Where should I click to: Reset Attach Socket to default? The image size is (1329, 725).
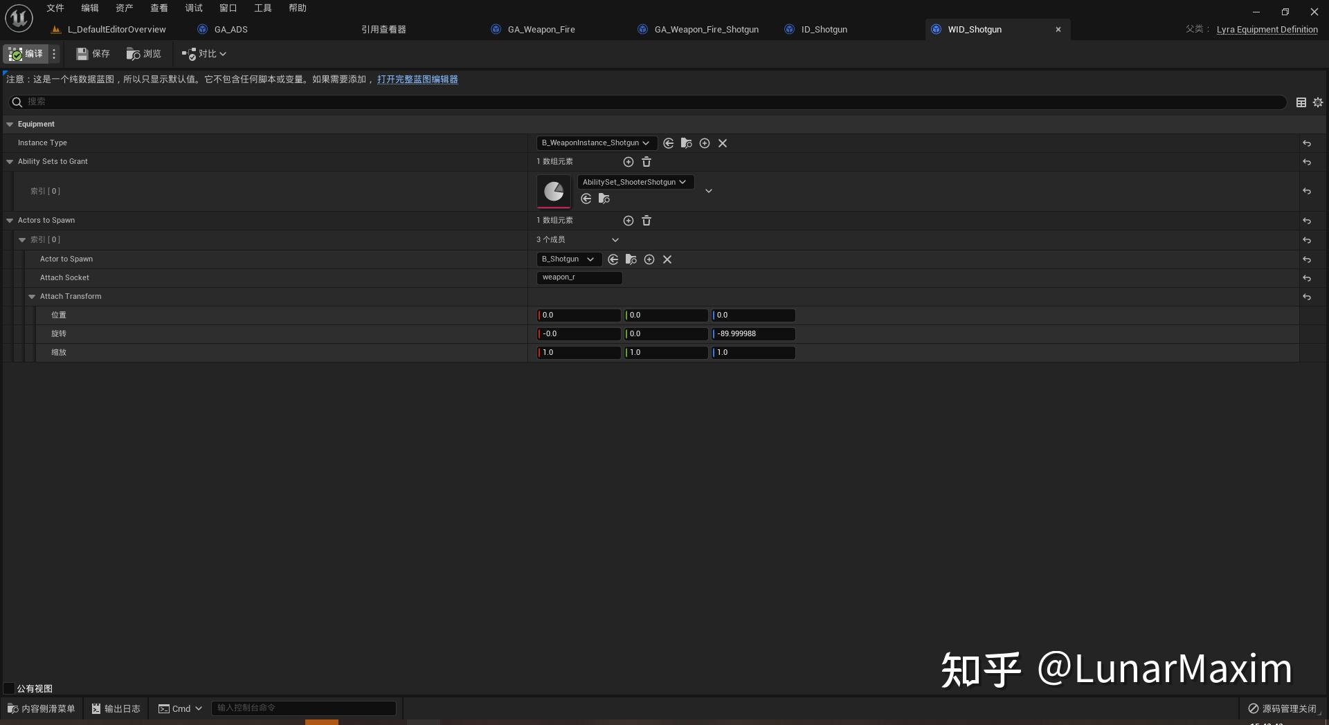pyautogui.click(x=1307, y=278)
